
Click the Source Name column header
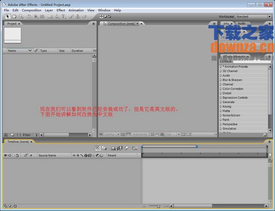(54, 156)
